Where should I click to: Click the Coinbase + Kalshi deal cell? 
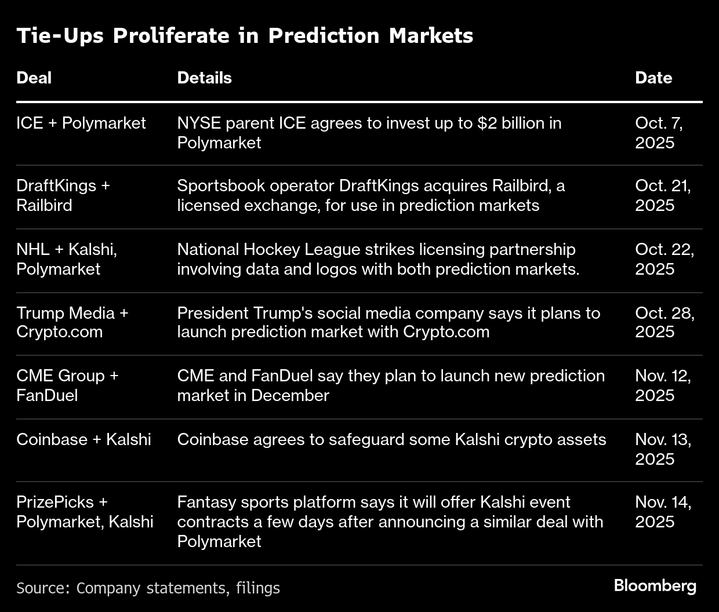[x=83, y=440]
